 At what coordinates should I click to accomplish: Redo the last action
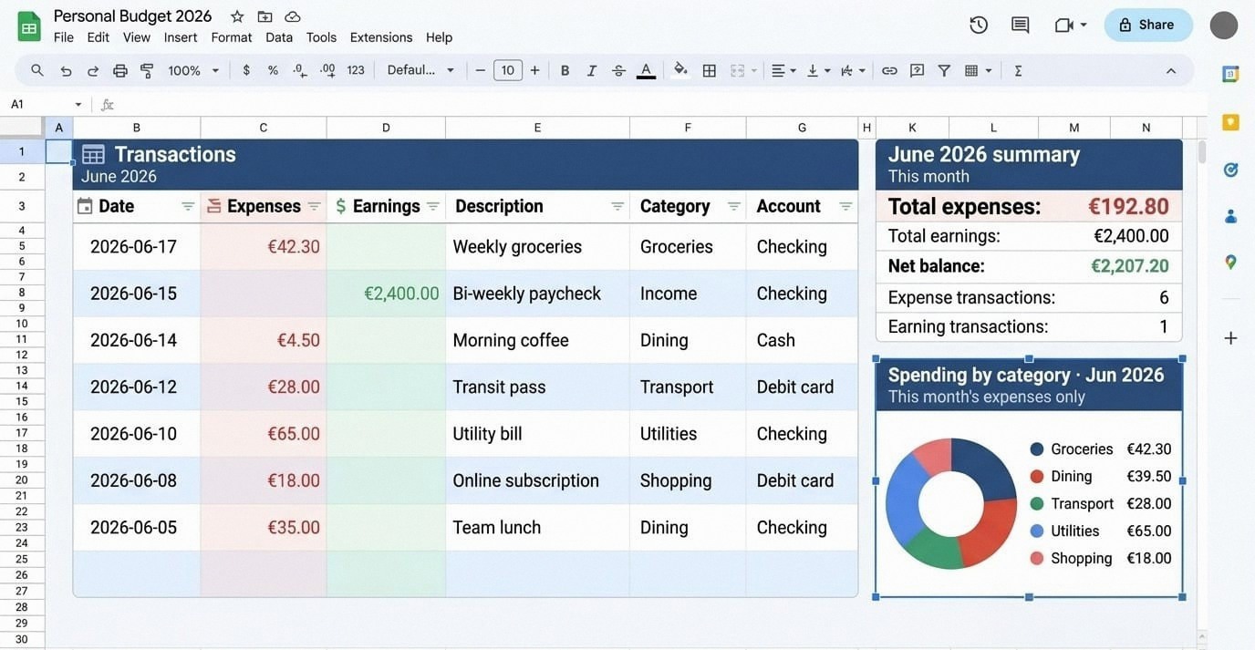pyautogui.click(x=93, y=70)
